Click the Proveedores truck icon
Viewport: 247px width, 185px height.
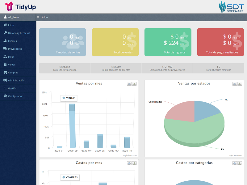tap(5, 49)
